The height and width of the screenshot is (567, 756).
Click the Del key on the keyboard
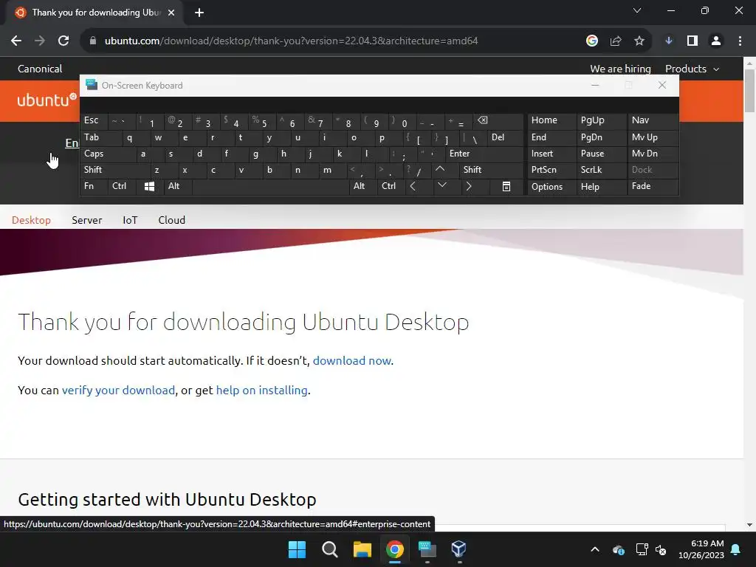(x=505, y=138)
